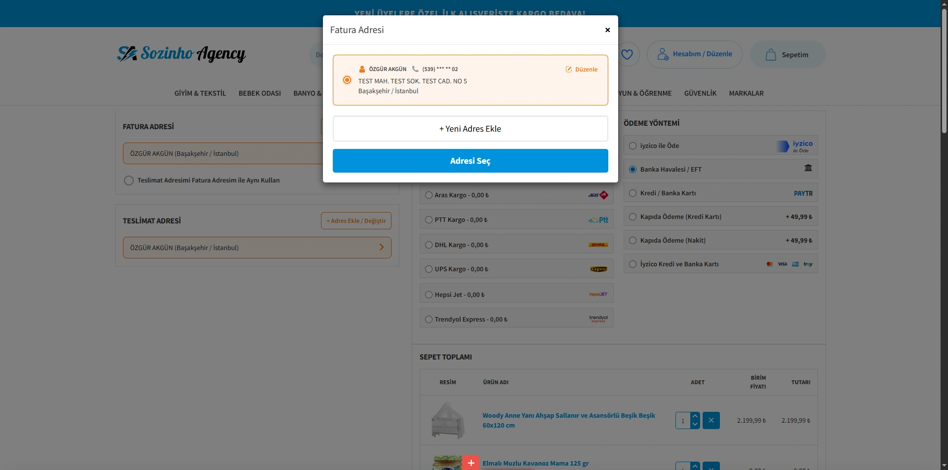Click the Sozinho Agency logo

pos(181,54)
